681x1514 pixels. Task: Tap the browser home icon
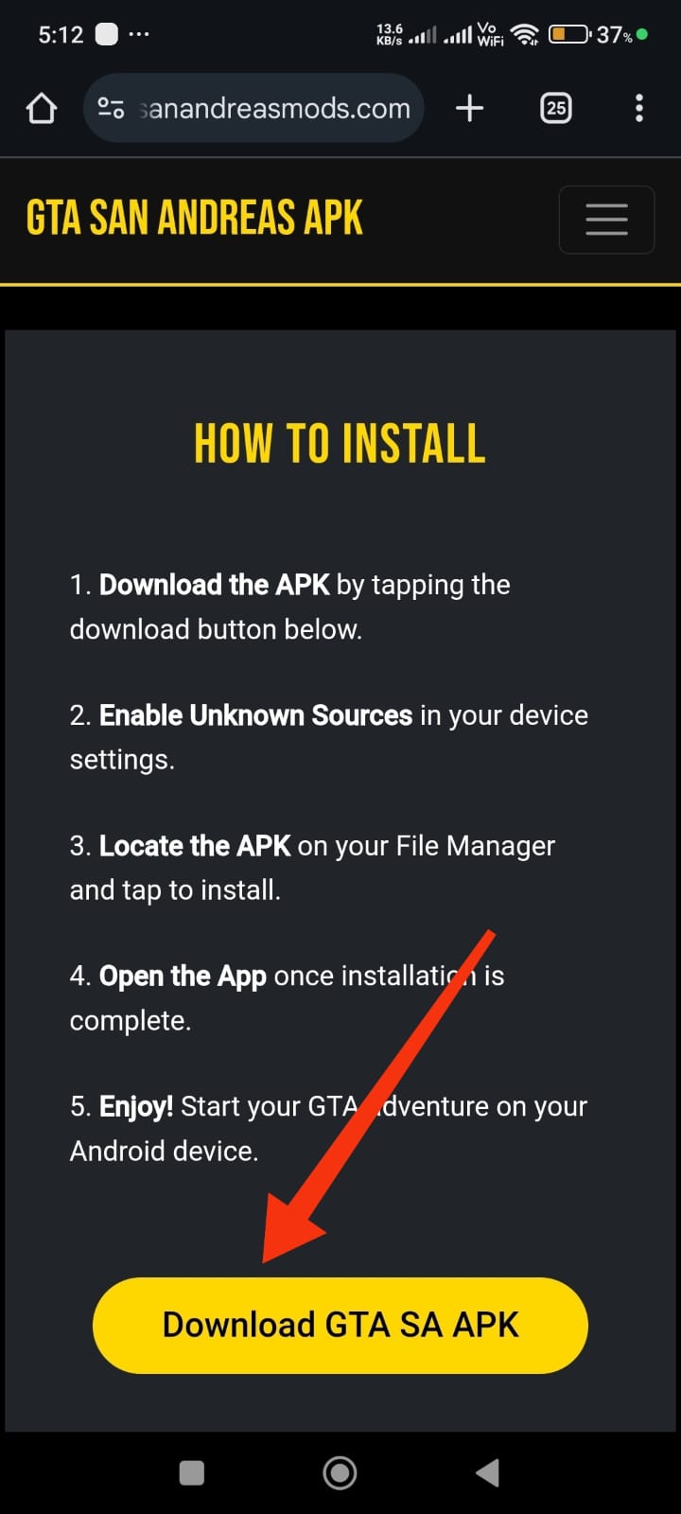pos(42,109)
